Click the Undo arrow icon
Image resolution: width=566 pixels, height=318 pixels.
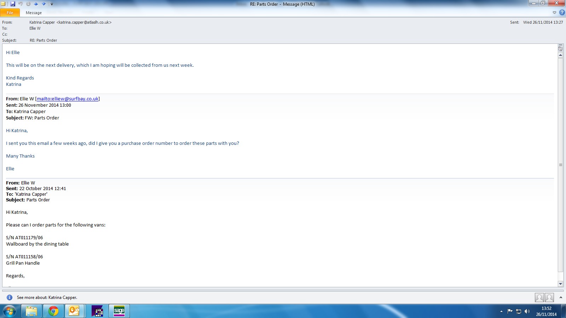[x=21, y=4]
